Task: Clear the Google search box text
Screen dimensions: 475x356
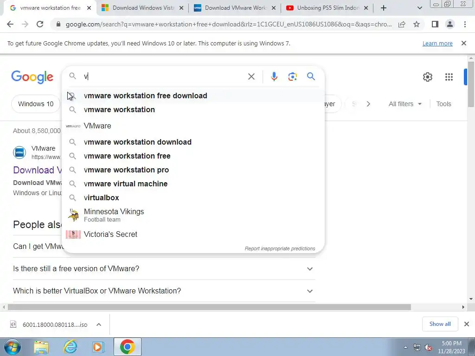Action: (x=251, y=76)
